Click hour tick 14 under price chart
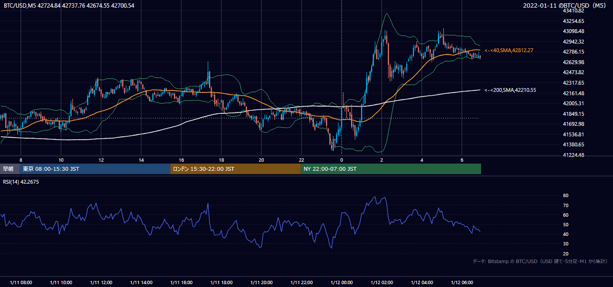Screen dimensions: 613x287 141,160
